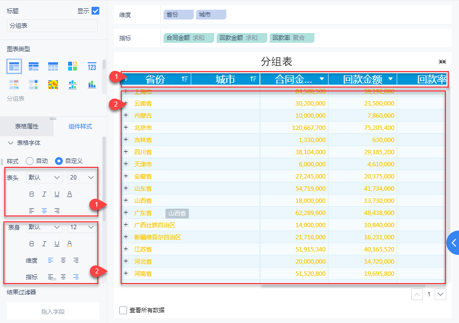Screen dimensions: 459x323
Task: Right-align the 维度 dimension cells
Action: click(x=76, y=260)
